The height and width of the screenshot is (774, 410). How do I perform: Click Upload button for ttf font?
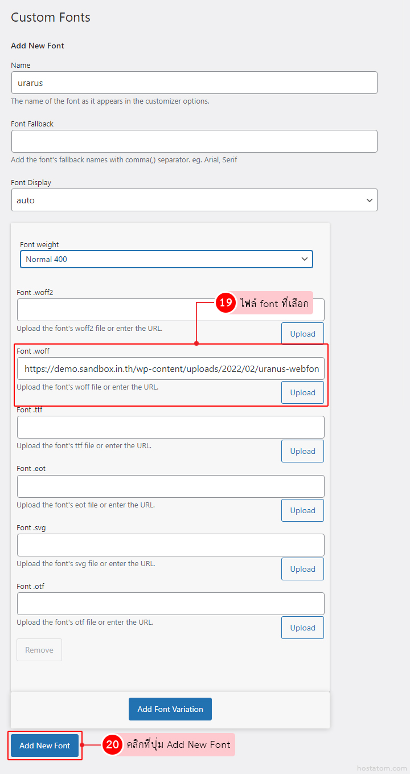tap(302, 451)
